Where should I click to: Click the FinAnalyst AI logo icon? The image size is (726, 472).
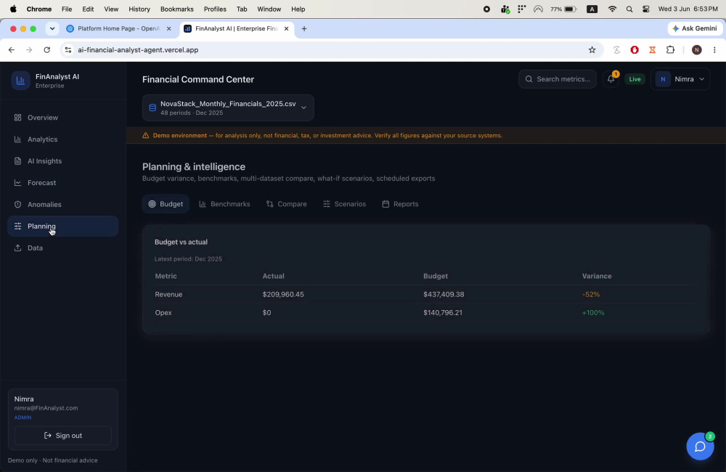tap(20, 81)
